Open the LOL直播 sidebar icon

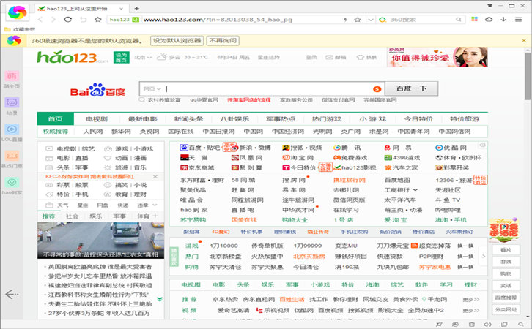coord(12,129)
